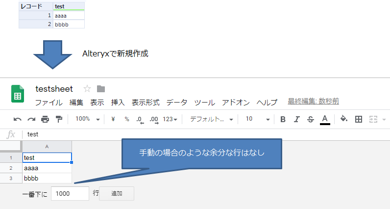Open the 挿入 menu

coord(118,103)
